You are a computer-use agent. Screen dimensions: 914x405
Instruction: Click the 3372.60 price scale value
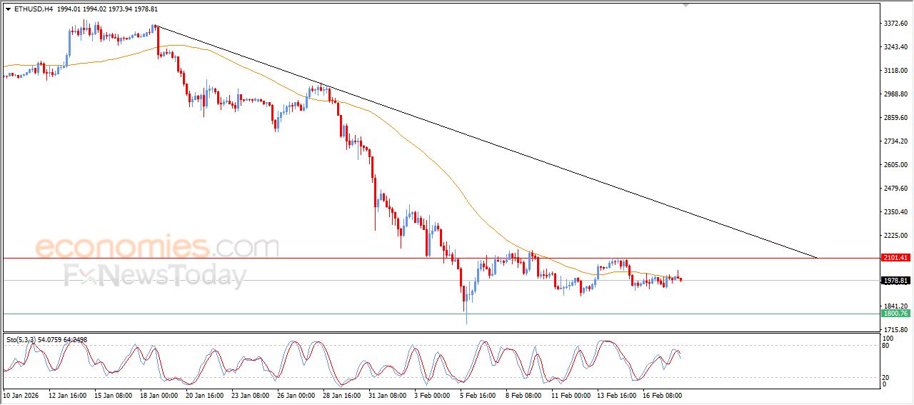click(x=894, y=24)
